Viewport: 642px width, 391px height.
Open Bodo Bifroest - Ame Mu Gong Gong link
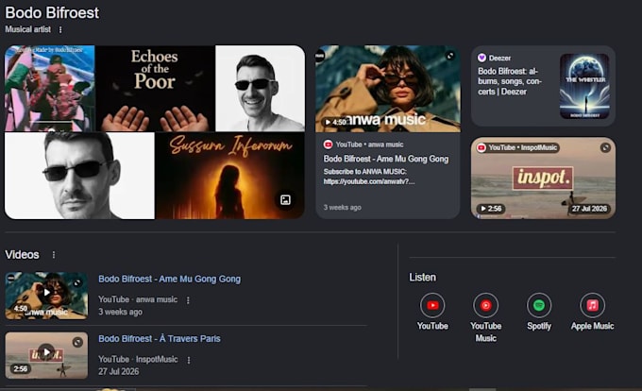(170, 279)
